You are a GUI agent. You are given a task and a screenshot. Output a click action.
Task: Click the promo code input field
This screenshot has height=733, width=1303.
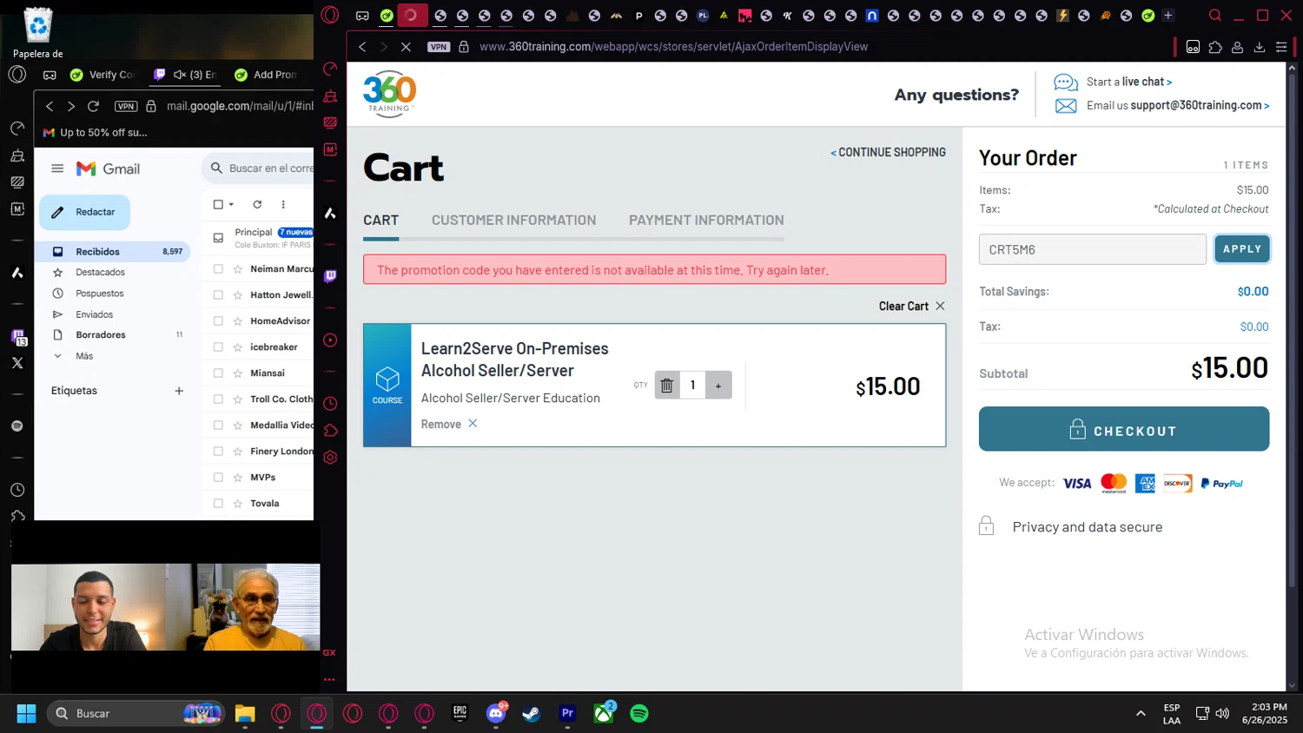1092,249
